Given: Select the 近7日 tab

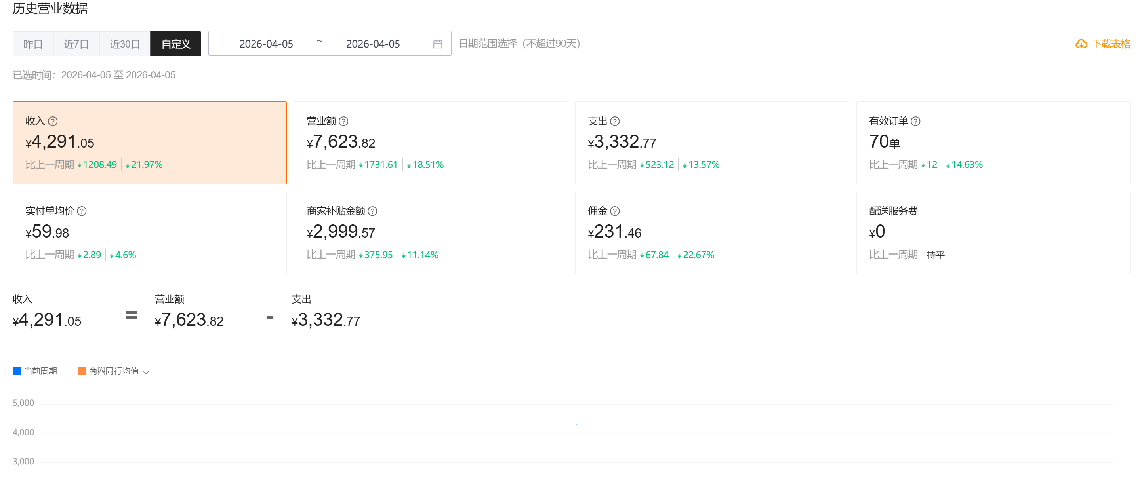Looking at the screenshot, I should pos(76,44).
